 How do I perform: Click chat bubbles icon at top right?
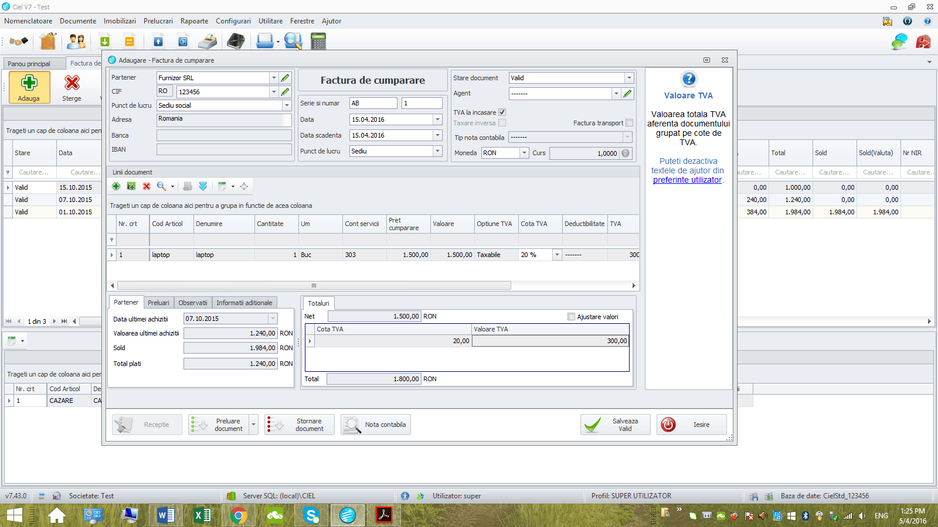899,42
